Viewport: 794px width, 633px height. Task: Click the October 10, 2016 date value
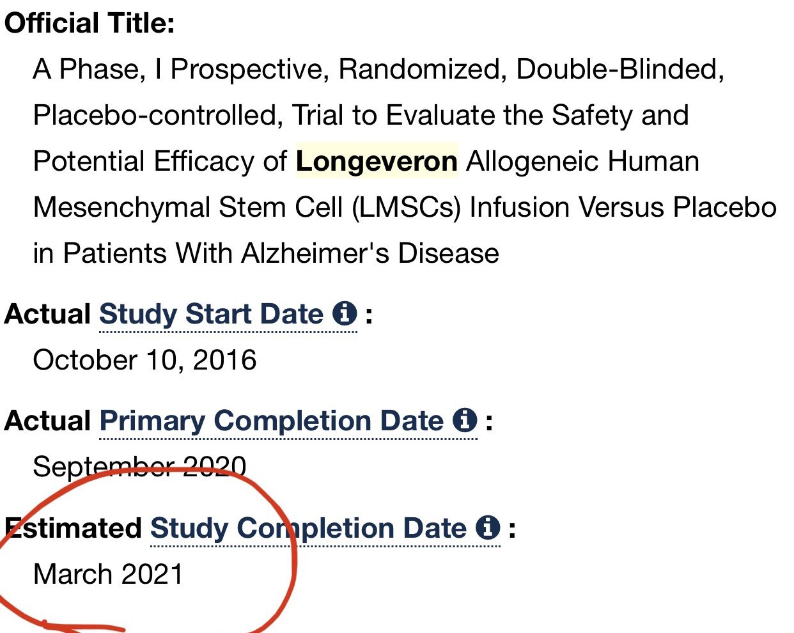[x=144, y=360]
